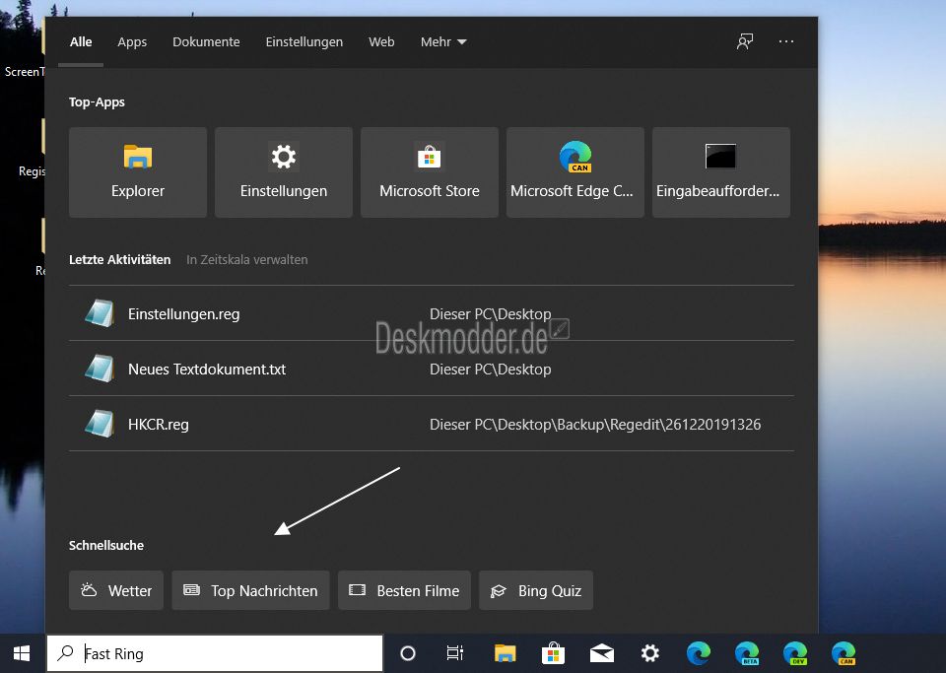Click the Dieser PC\Desktop path of Neues Textdokument.txt
Viewport: 946px width, 673px height.
490,370
